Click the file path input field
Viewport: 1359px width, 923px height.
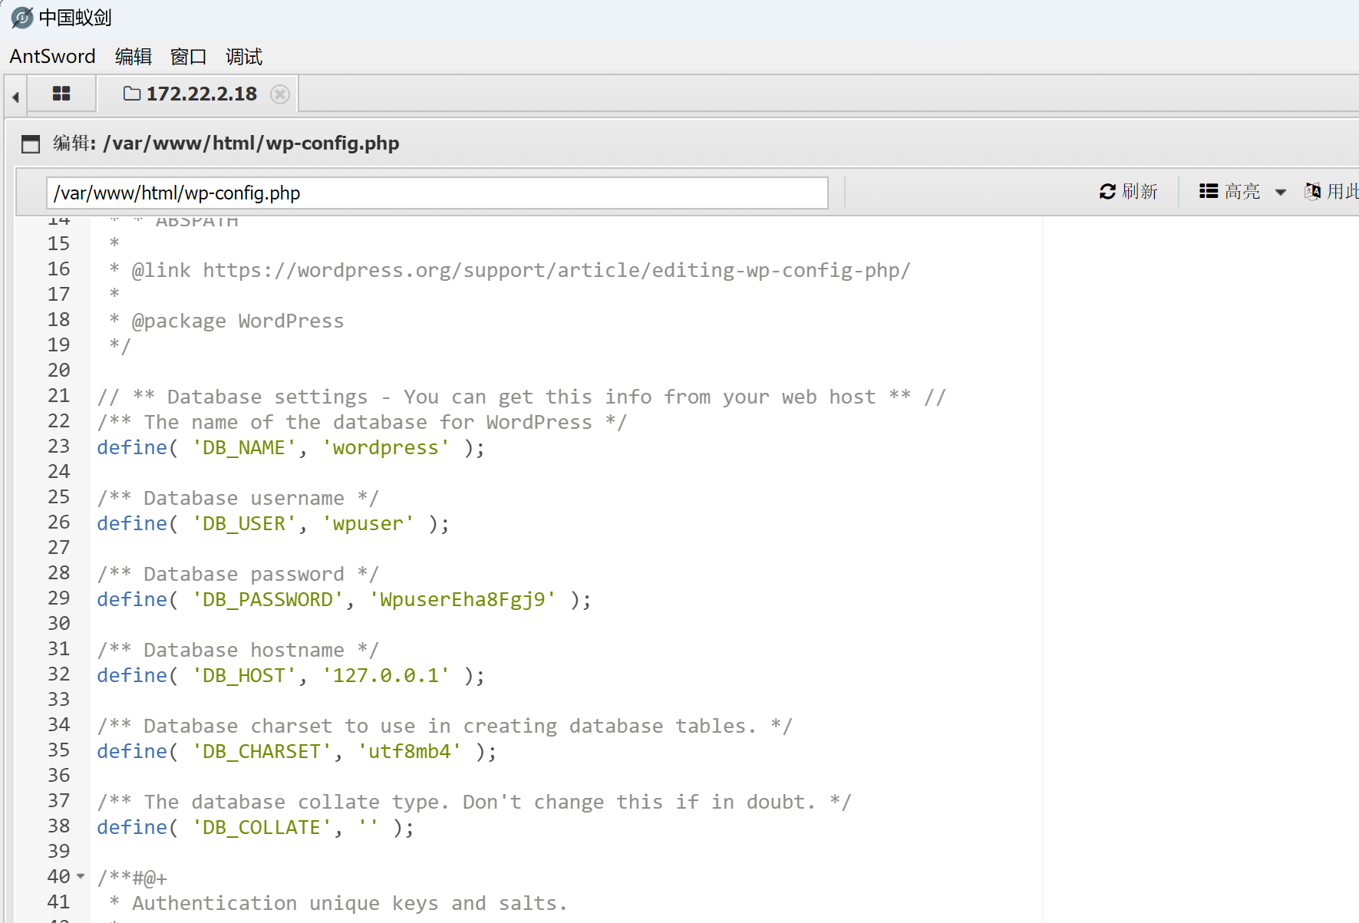coord(437,193)
